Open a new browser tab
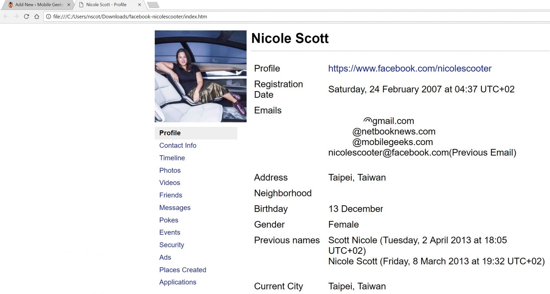This screenshot has width=550, height=294. point(153,5)
